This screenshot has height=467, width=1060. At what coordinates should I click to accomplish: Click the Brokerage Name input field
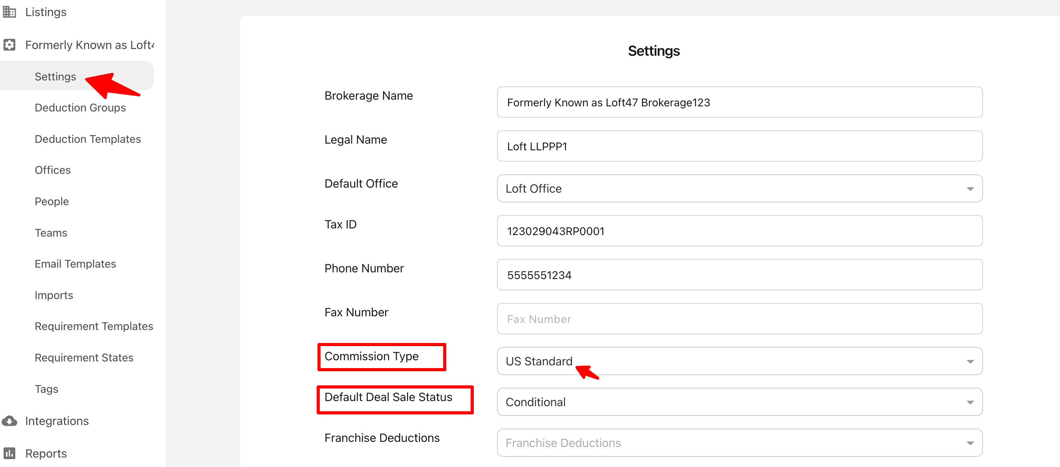pyautogui.click(x=739, y=102)
